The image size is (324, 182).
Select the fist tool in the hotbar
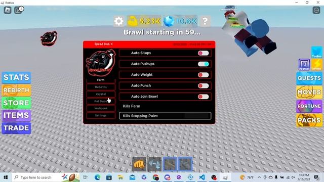click(x=139, y=164)
